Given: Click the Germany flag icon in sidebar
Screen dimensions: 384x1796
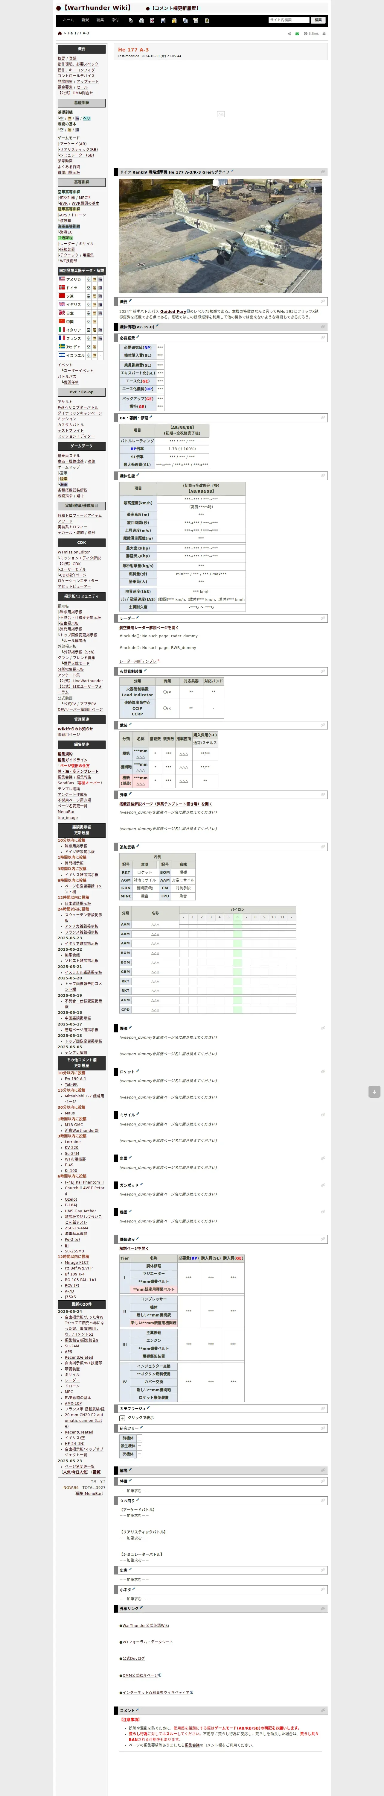Looking at the screenshot, I should [61, 287].
